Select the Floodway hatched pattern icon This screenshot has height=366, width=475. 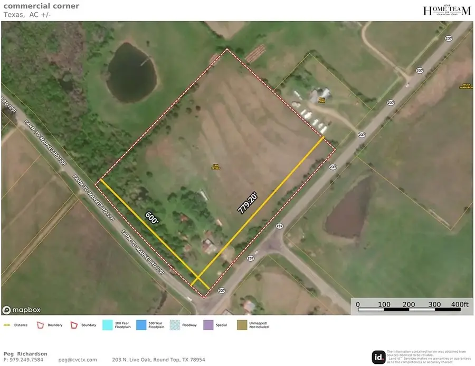point(174,325)
